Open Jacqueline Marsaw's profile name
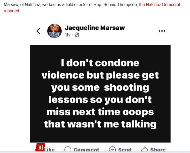Viewport: 190px width, 153px height. [x=95, y=28]
